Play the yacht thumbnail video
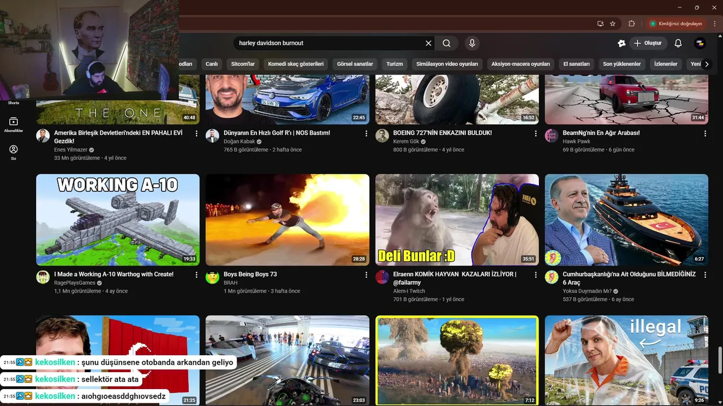The width and height of the screenshot is (723, 406). (x=626, y=220)
